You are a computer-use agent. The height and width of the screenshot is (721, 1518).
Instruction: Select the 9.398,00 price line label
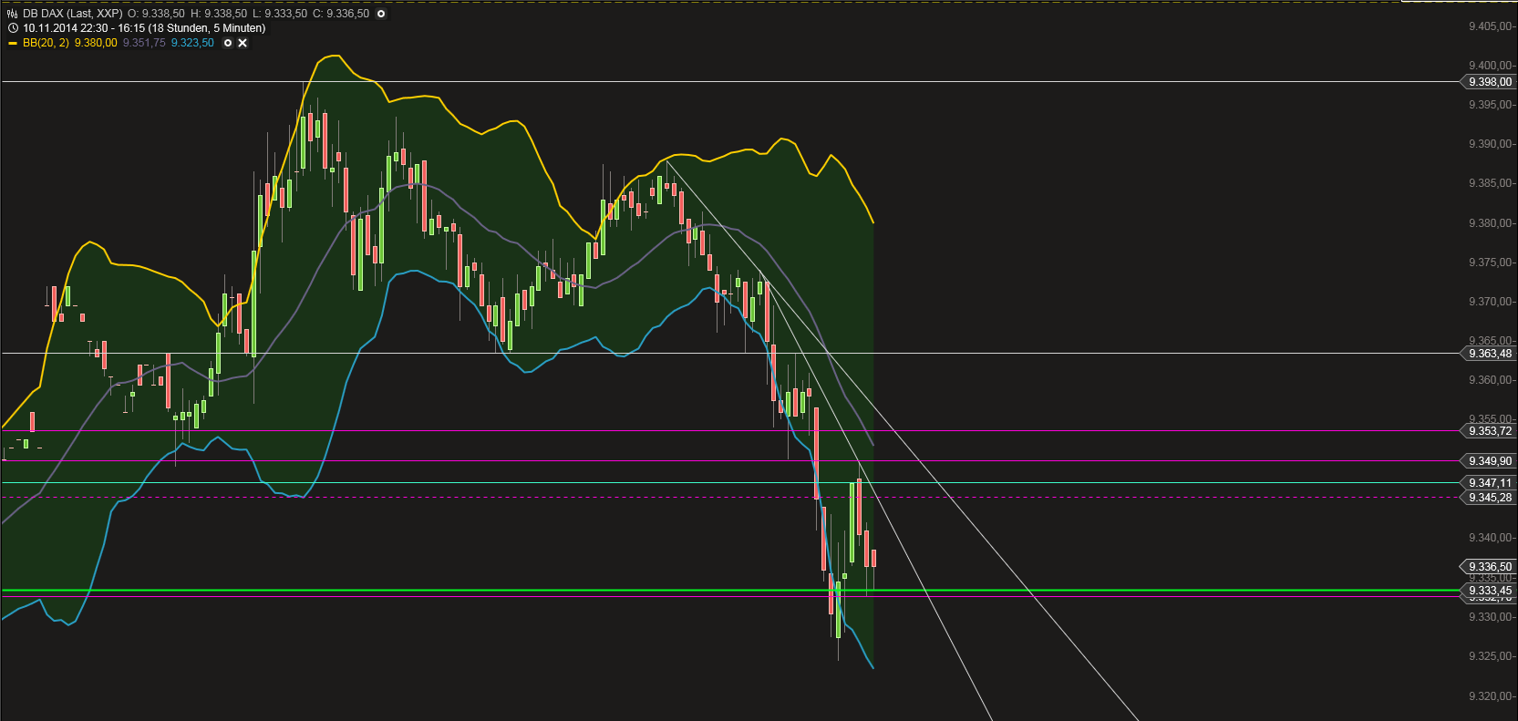click(1488, 82)
